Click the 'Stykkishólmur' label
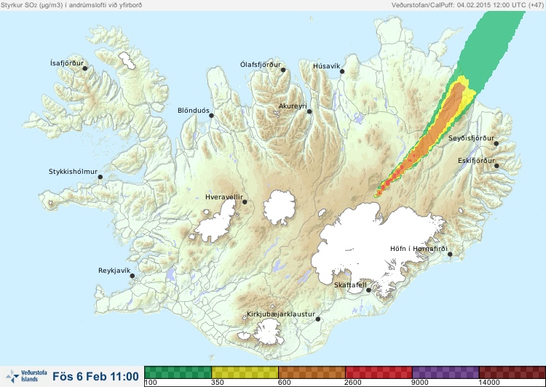Screen dimensions: 546x387 point(73,172)
